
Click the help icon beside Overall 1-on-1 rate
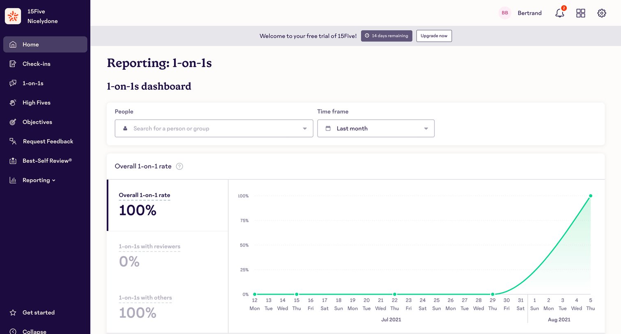point(179,166)
